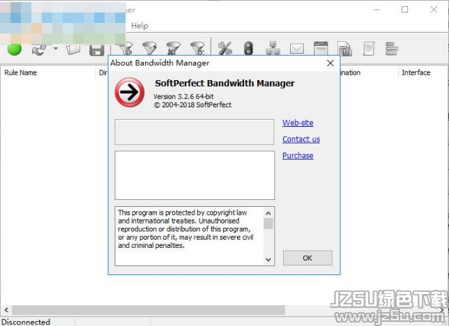Open the Help menu
Image resolution: width=449 pixels, height=326 pixels.
139,26
